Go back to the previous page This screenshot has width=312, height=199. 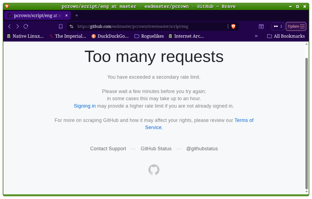tap(9, 26)
